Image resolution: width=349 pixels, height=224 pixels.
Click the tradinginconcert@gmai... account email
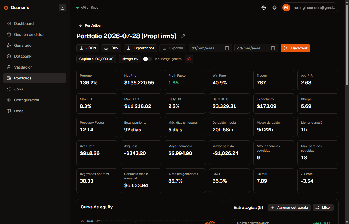(x=314, y=8)
